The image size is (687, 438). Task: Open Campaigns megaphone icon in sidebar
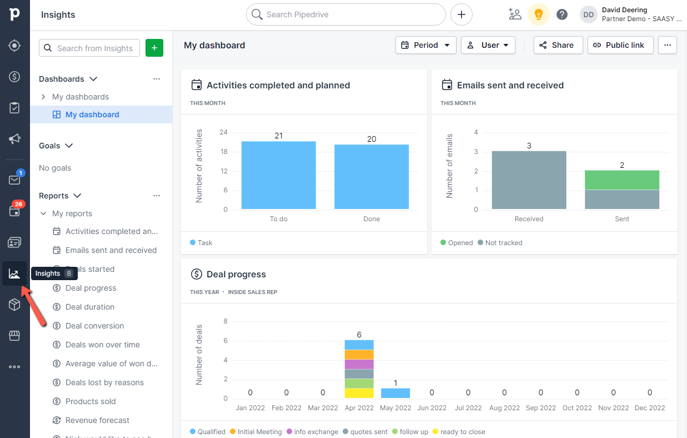(x=14, y=139)
